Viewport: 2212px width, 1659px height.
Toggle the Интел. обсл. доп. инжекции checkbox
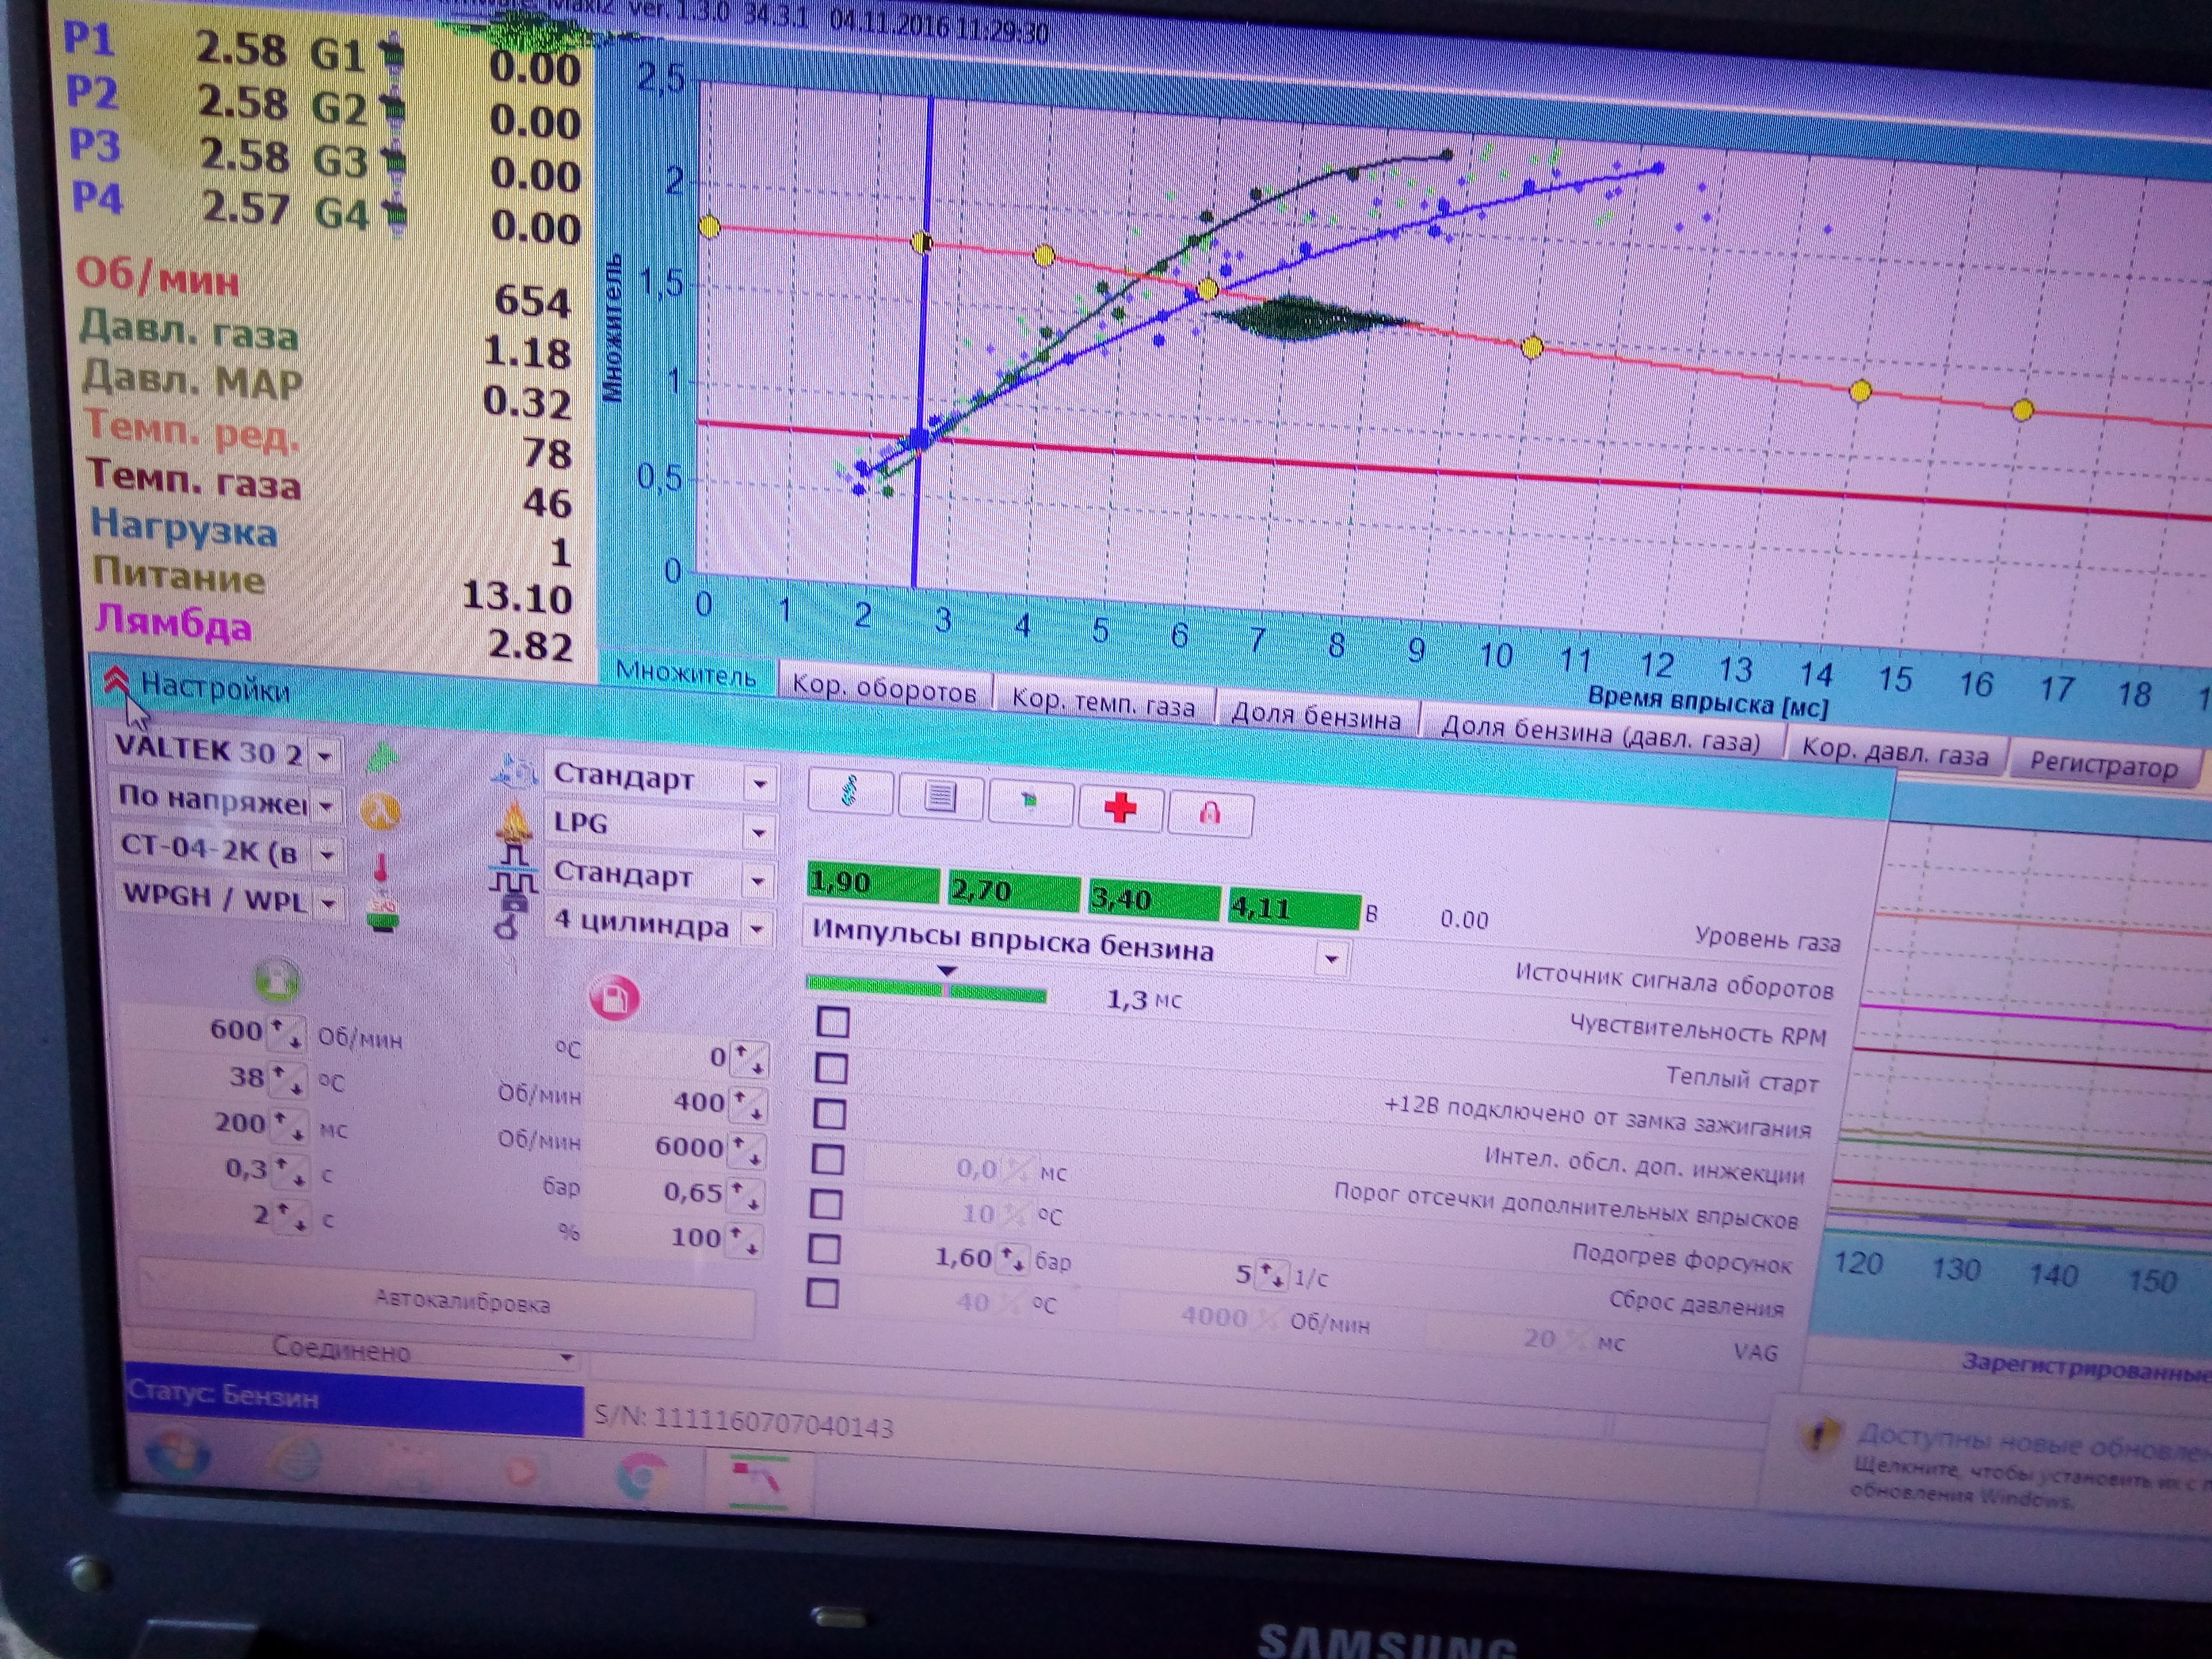827,1160
